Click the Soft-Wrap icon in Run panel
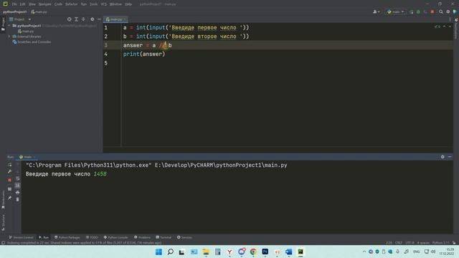459x258 pixels. pos(17,178)
